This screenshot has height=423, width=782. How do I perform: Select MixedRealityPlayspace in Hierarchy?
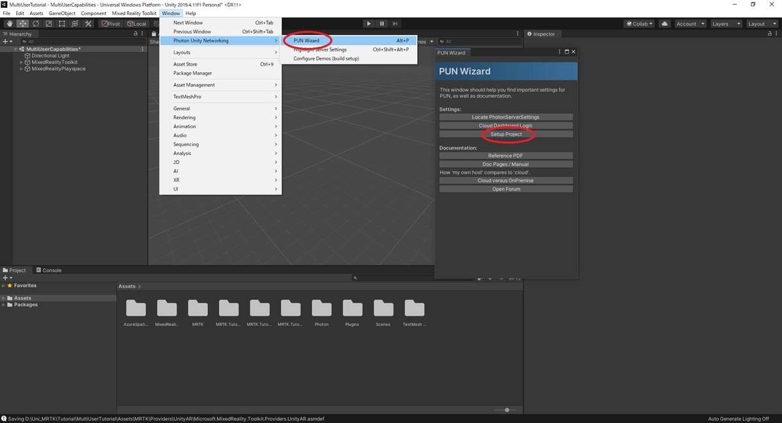(x=58, y=68)
